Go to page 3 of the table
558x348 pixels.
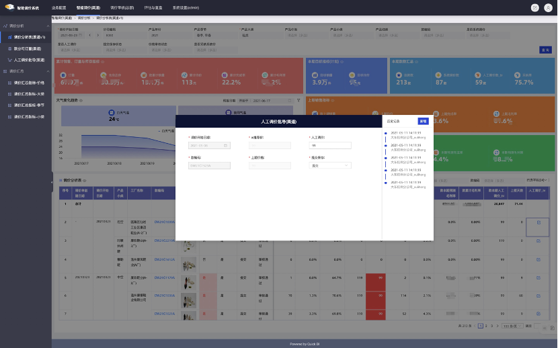pyautogui.click(x=492, y=326)
